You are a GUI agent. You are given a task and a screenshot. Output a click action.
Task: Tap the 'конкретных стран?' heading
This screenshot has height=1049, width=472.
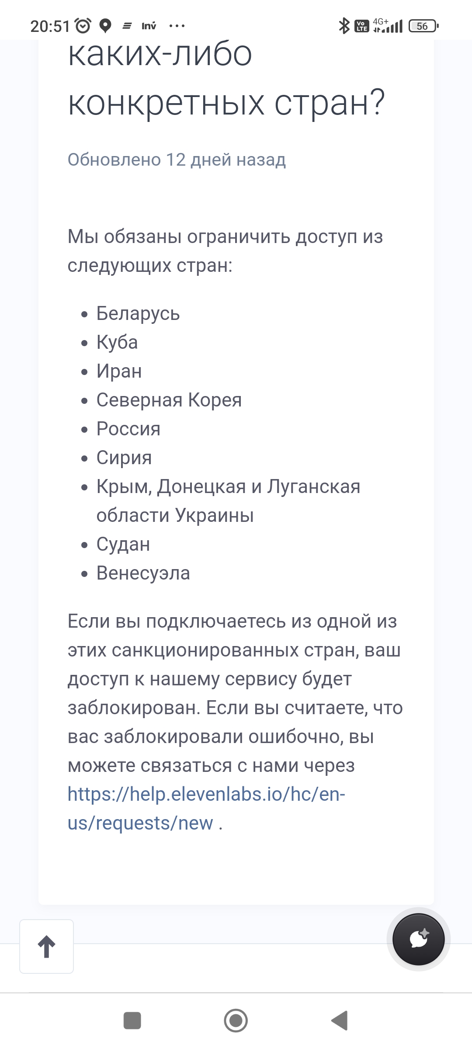click(x=226, y=103)
